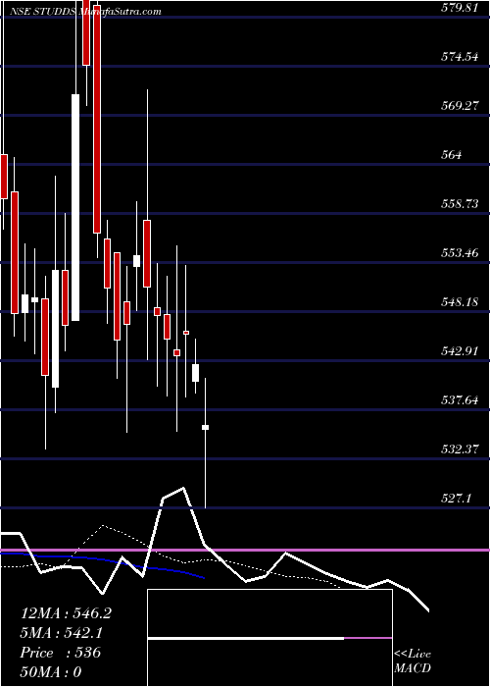490x687 pixels.
Task: Click the 537.64 price axis label
Action: pyautogui.click(x=458, y=400)
